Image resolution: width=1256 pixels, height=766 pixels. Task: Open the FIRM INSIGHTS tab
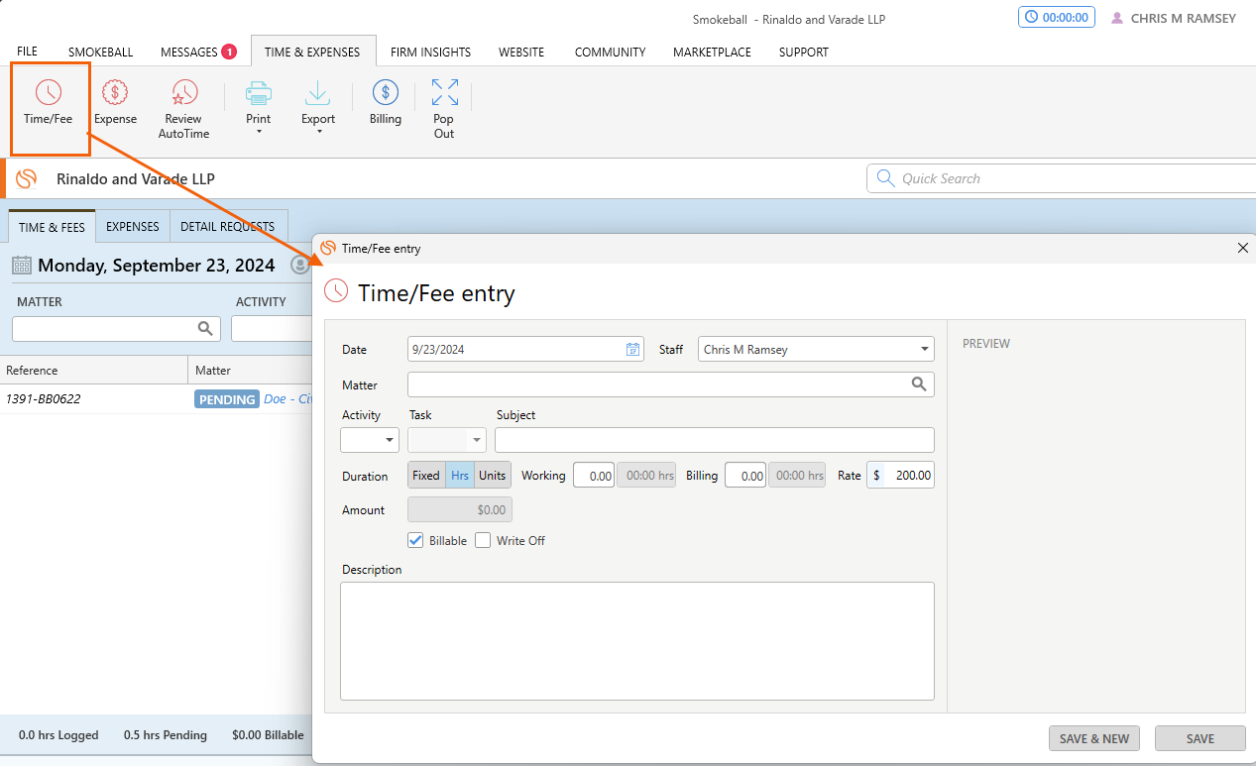pyautogui.click(x=431, y=52)
